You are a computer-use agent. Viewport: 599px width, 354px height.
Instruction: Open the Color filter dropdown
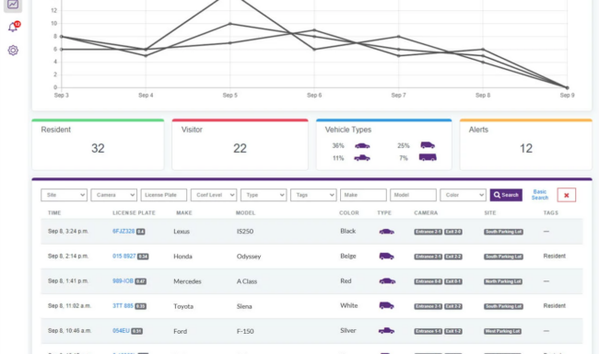[463, 195]
